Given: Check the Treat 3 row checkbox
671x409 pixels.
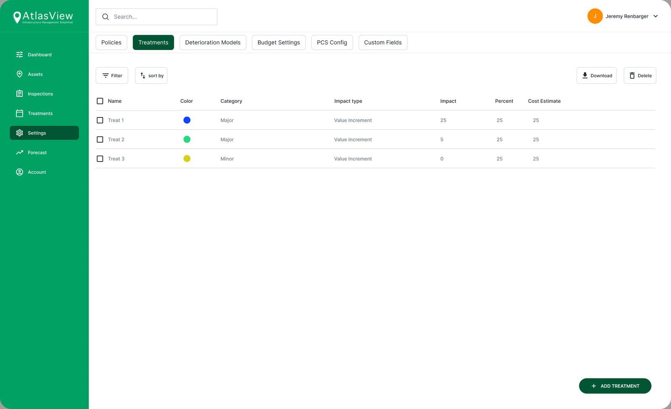Looking at the screenshot, I should (x=100, y=159).
